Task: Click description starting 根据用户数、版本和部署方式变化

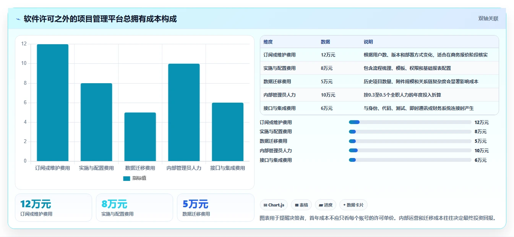Action: click(426, 55)
